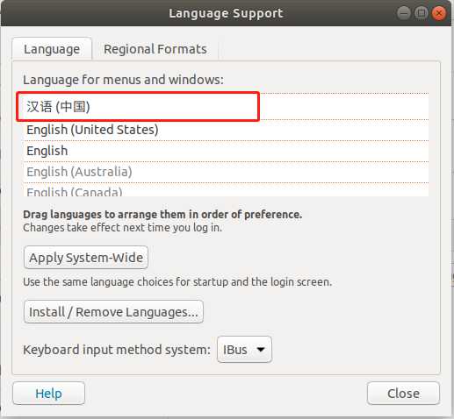Open Install / Remove Languages dialog

coord(113,312)
